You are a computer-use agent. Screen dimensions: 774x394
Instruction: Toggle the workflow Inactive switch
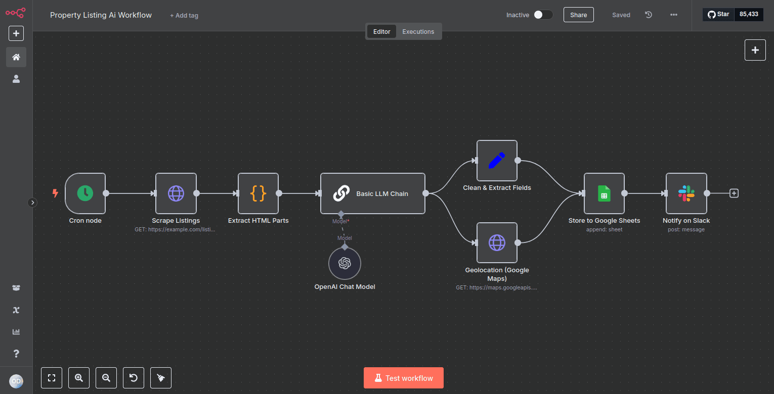(x=543, y=15)
